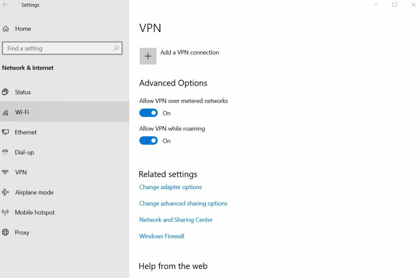The height and width of the screenshot is (278, 419).
Task: Turn off Allow VPN while roaming
Action: pos(149,141)
